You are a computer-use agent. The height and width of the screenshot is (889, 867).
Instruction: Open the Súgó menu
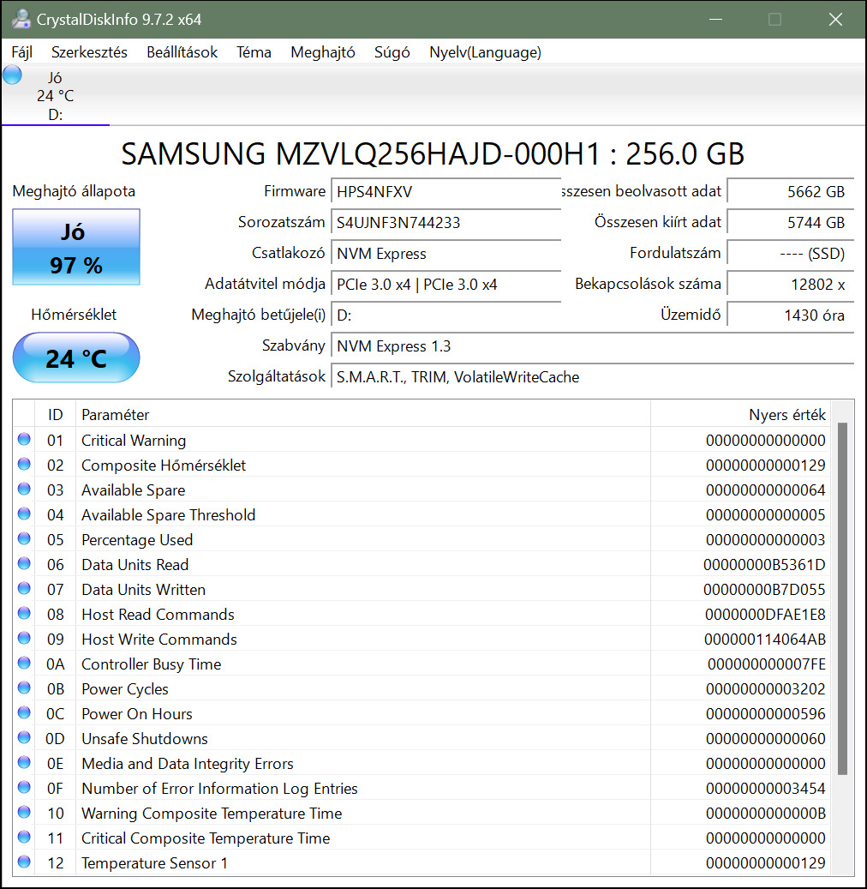coord(392,52)
